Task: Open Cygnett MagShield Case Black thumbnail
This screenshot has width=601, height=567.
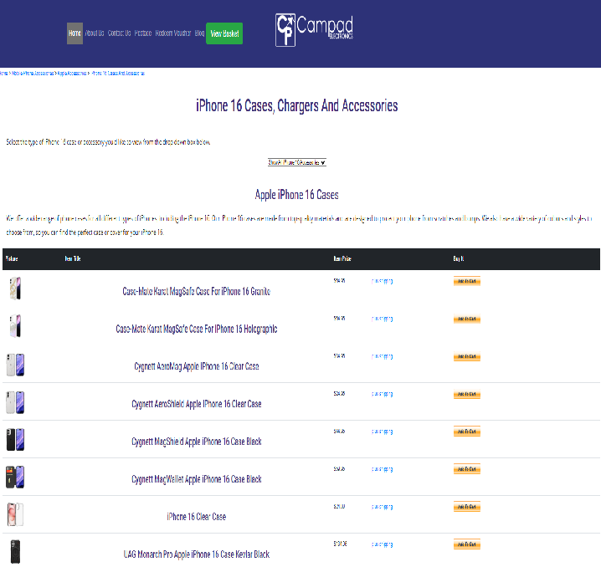Action: point(15,440)
